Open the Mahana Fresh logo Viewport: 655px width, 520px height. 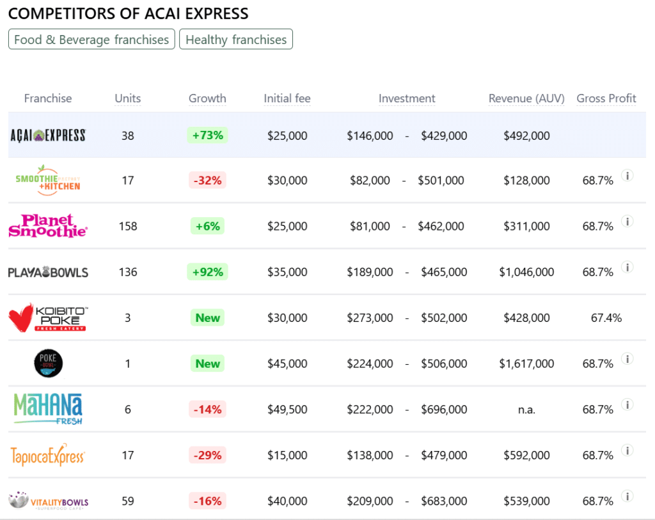coord(48,409)
